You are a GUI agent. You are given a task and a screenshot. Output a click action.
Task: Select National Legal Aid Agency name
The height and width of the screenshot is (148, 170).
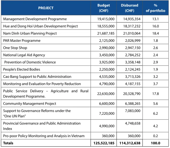coord(24,55)
